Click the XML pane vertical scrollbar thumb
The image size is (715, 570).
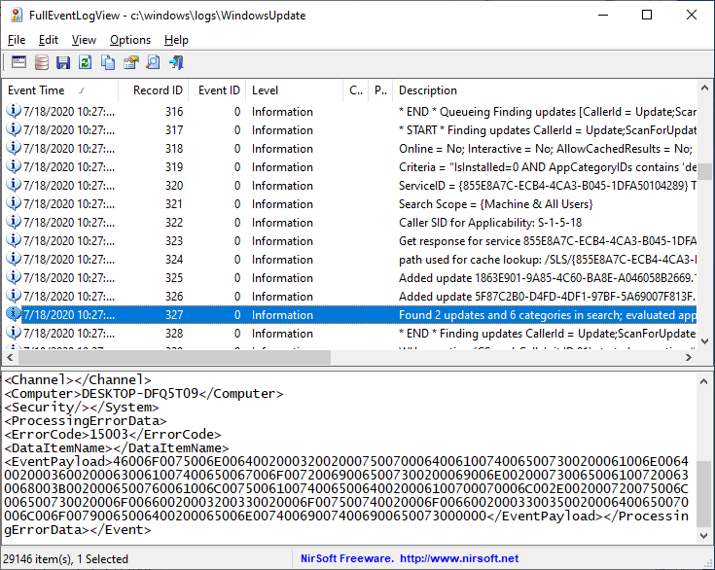click(x=703, y=494)
